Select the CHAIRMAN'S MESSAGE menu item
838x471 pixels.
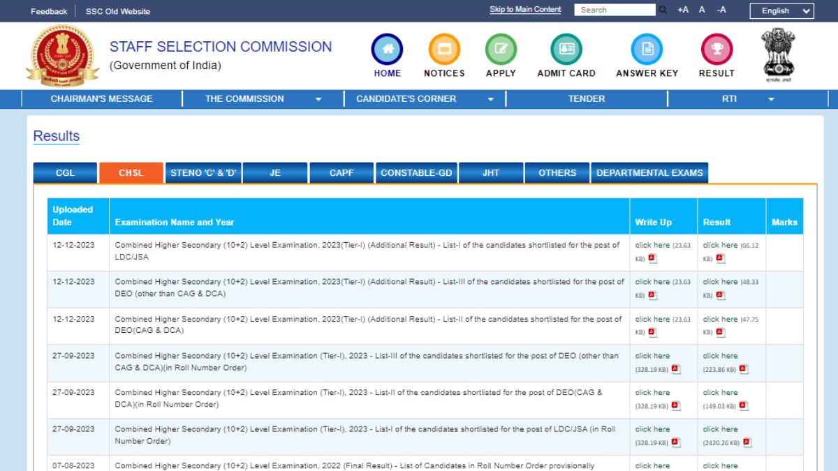pos(103,98)
